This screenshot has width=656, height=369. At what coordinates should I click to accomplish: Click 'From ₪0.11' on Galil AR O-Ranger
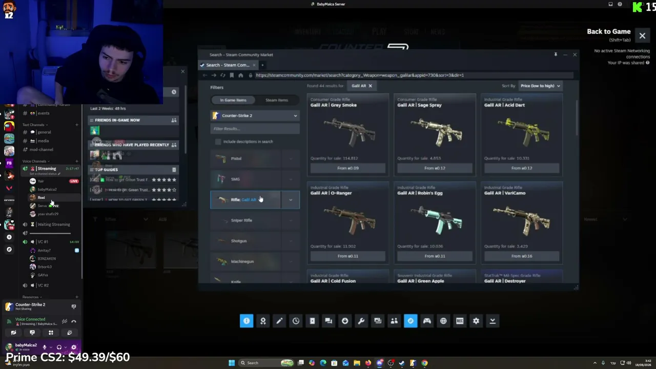[348, 256]
